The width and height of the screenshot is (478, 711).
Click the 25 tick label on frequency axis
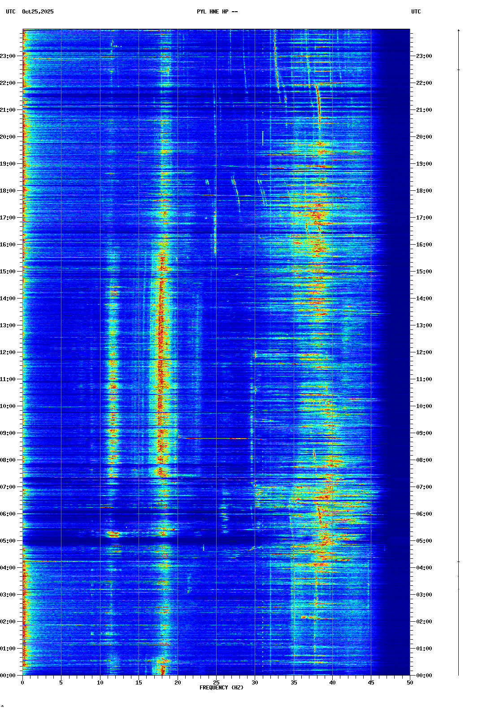216,683
